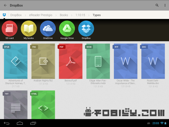Click the TXT format badge
Viewport: 169px width, 127px height.
click(7, 94)
